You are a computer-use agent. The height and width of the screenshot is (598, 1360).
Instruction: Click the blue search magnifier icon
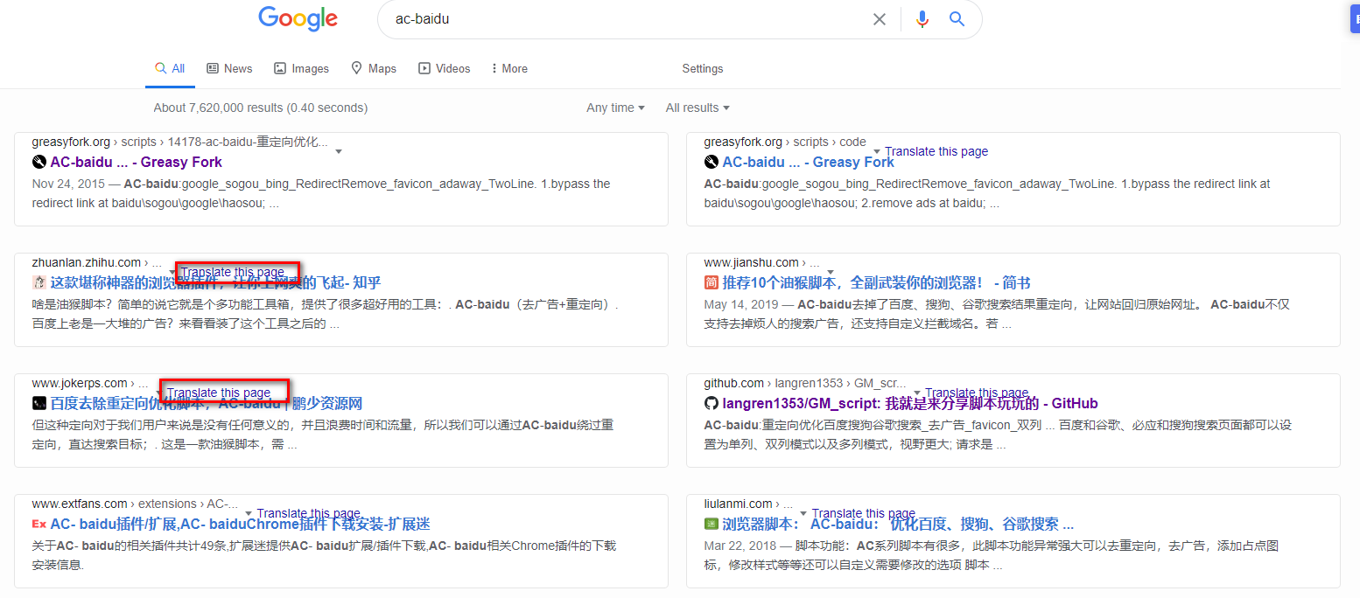click(957, 18)
